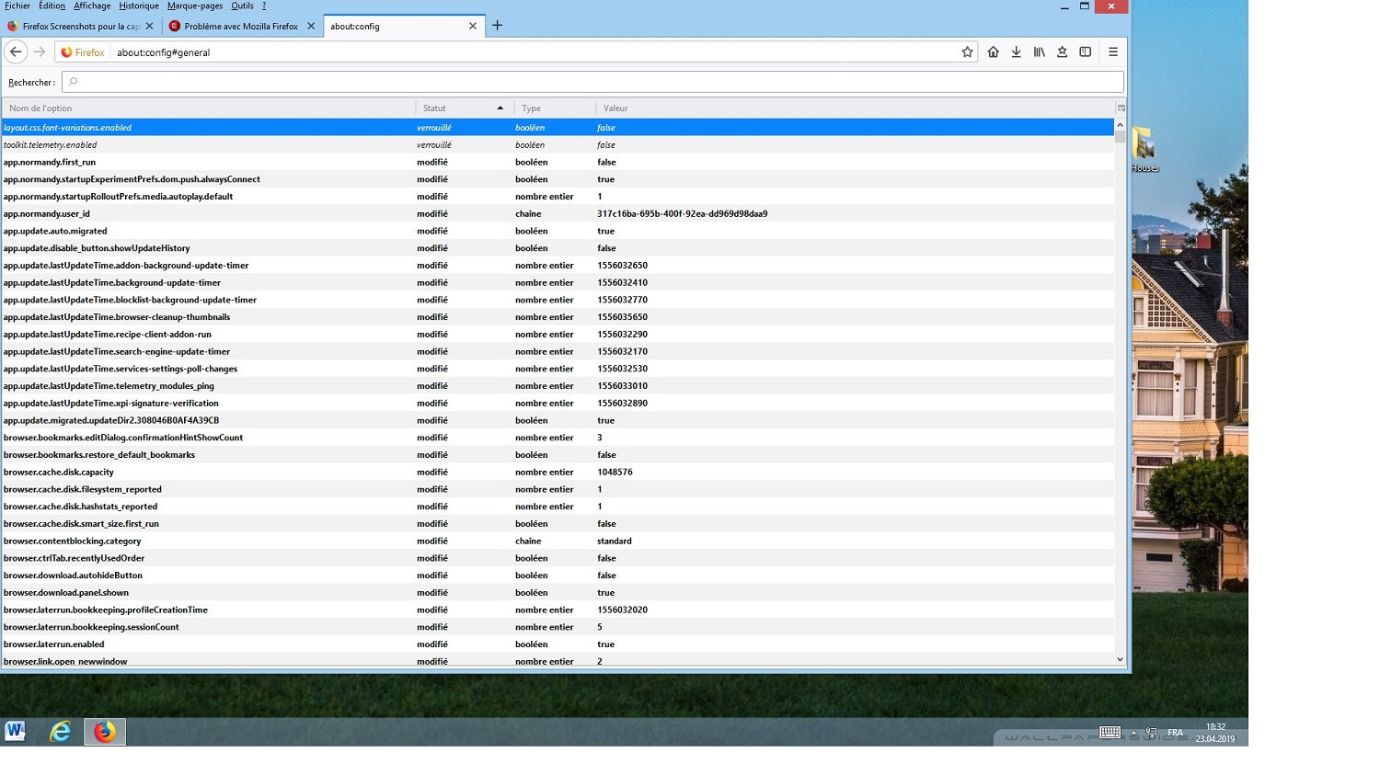Open a new tab with plus button

tap(497, 26)
